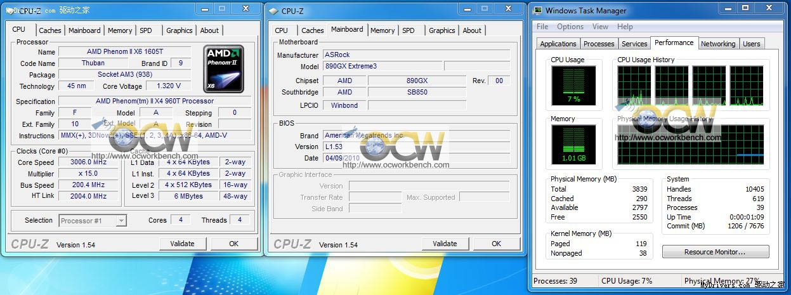Click status bar CPU Usage: 7%

pos(627,281)
